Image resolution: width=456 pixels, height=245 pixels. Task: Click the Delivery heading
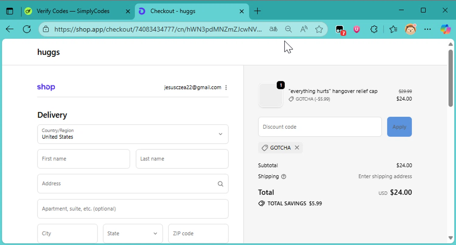[52, 115]
